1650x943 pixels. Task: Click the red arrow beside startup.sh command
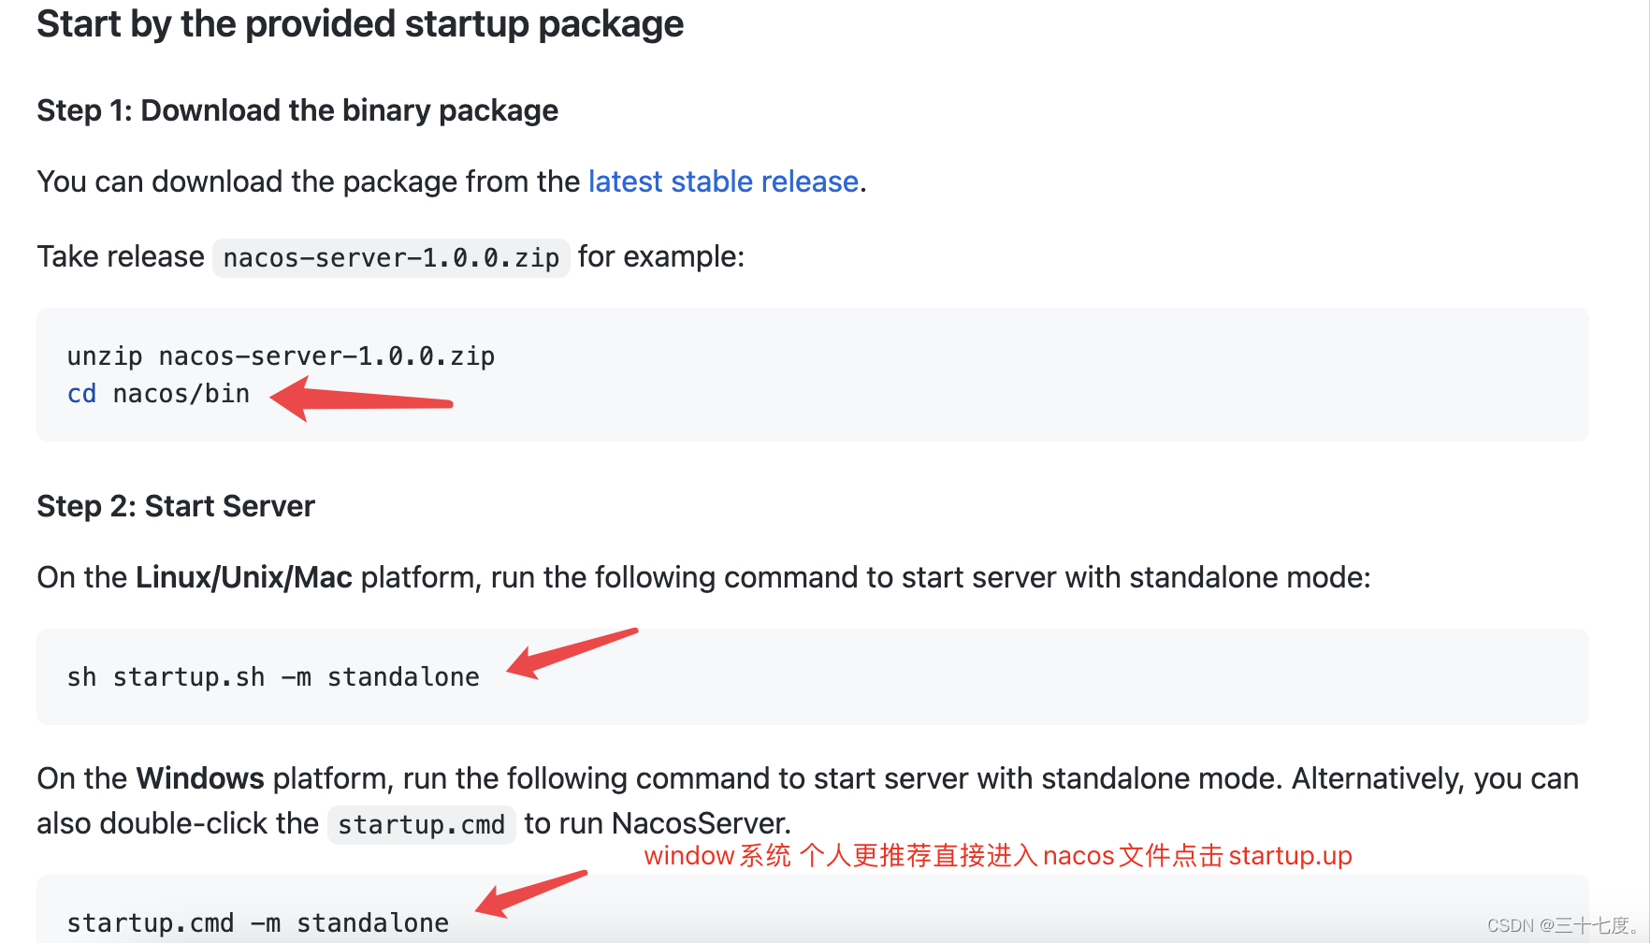(x=571, y=652)
